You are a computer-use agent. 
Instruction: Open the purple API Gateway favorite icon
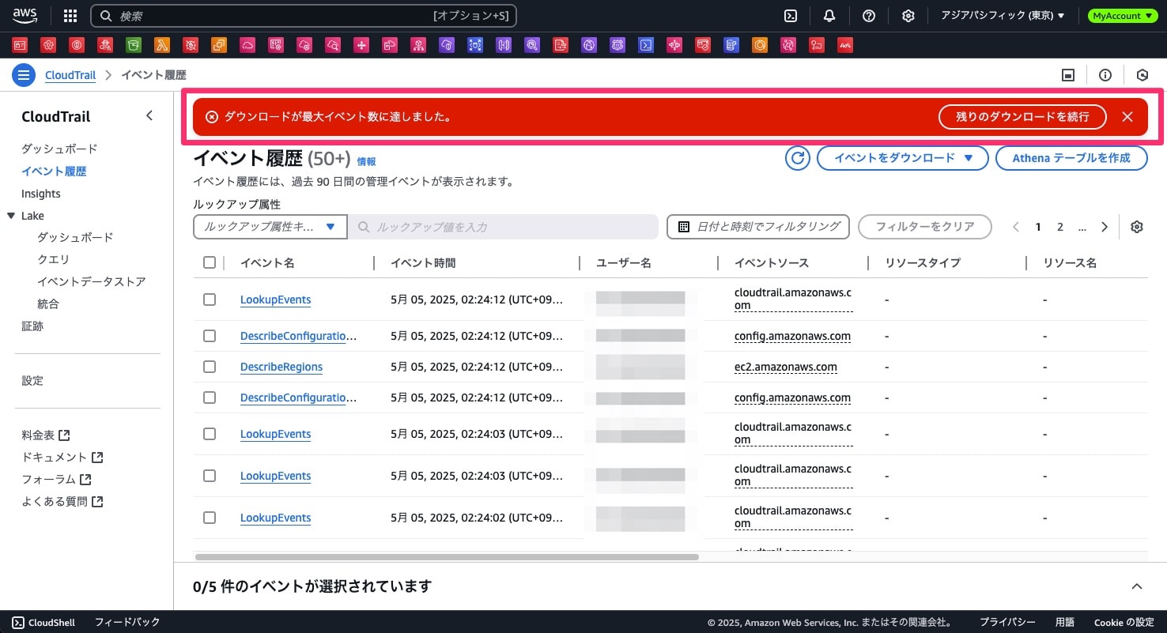[504, 45]
